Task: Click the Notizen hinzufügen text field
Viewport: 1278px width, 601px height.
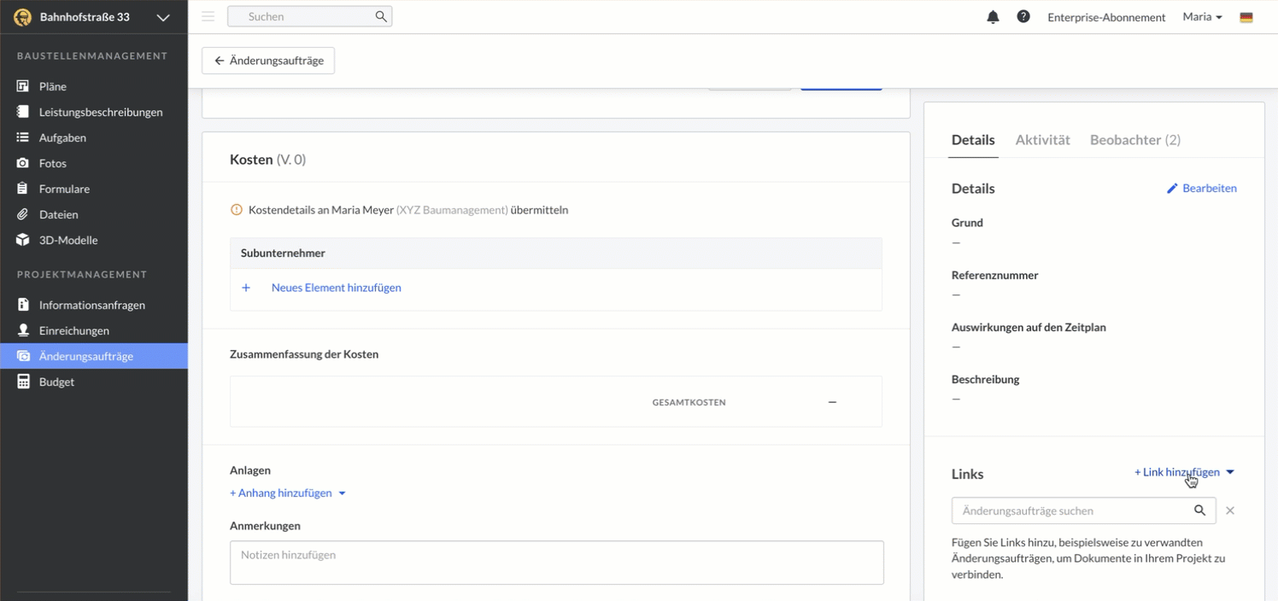Action: (556, 563)
